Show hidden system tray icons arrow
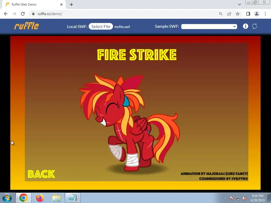 pos(225,198)
